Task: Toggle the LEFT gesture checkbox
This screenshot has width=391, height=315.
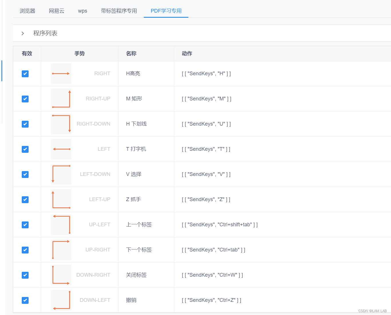Action: click(25, 149)
